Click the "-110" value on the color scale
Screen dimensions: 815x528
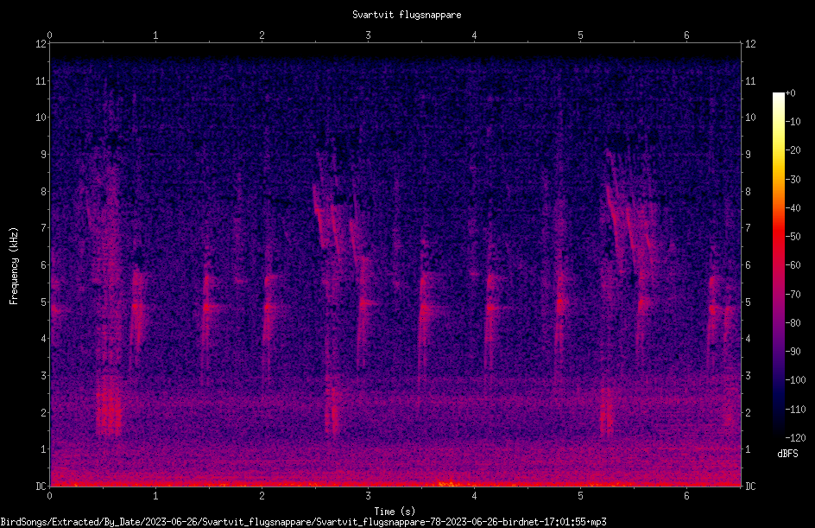(796, 410)
